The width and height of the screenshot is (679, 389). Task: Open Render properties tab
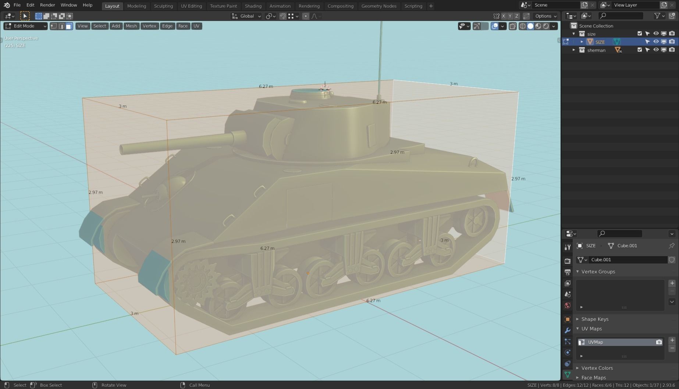568,261
